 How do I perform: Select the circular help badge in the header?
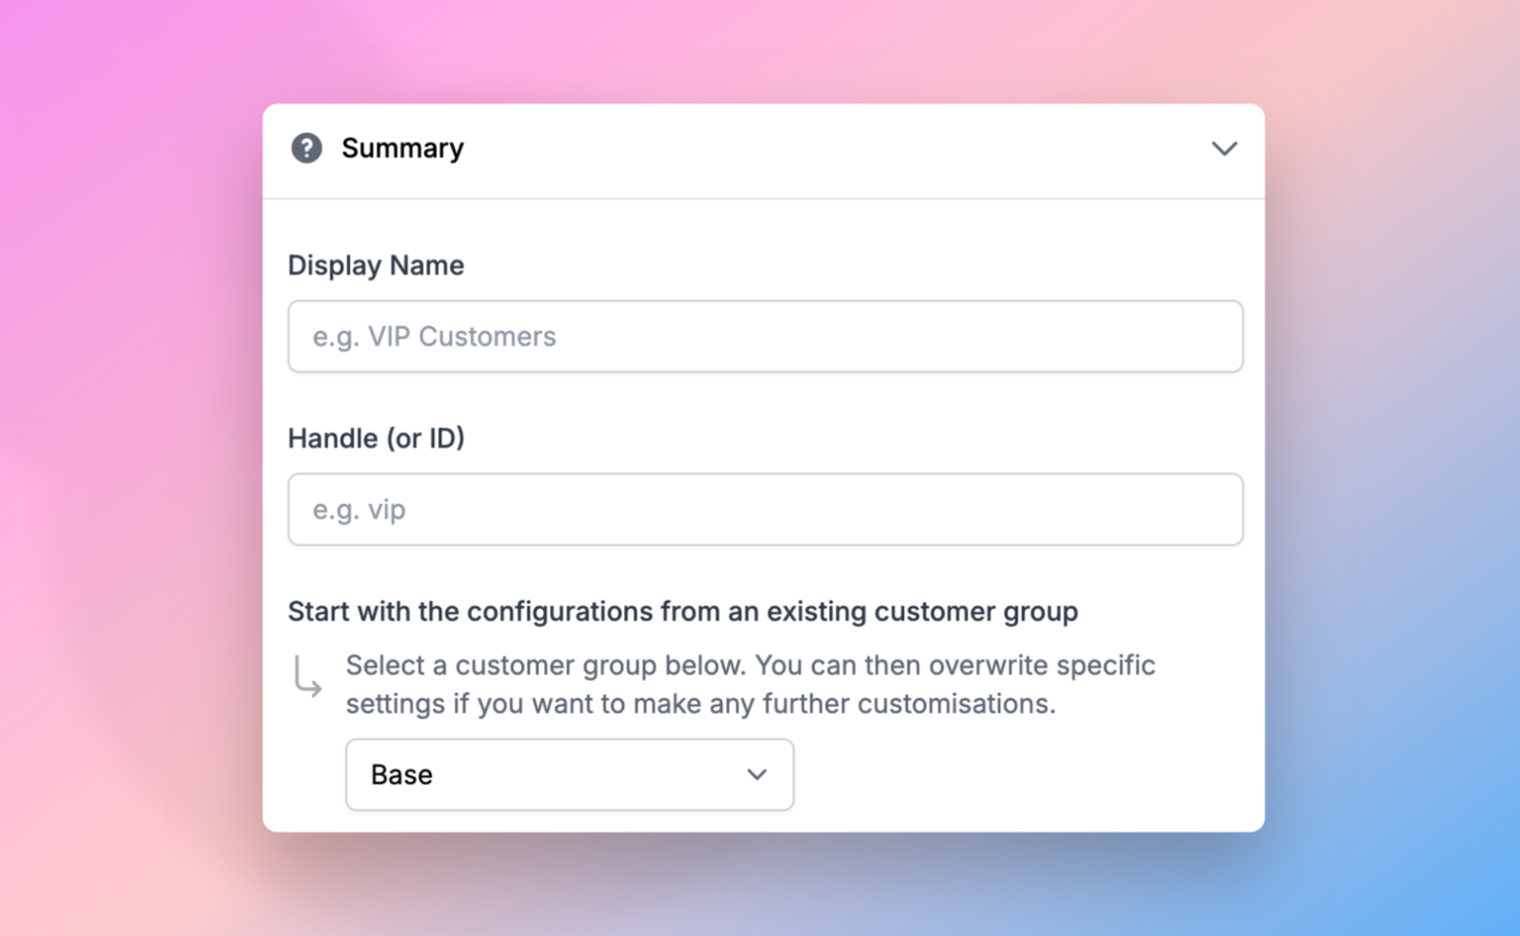(x=306, y=149)
